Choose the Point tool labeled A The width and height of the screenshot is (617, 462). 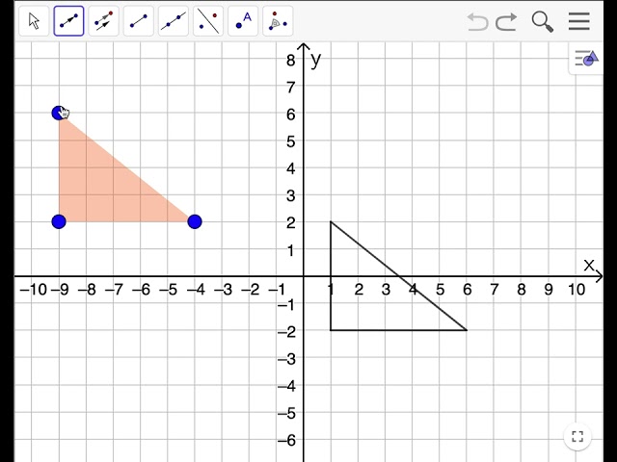point(243,21)
